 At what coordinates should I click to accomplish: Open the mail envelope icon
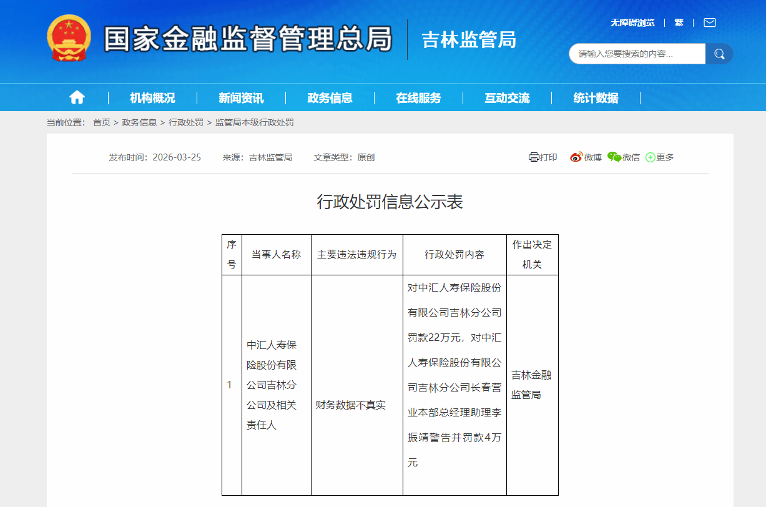pyautogui.click(x=709, y=22)
